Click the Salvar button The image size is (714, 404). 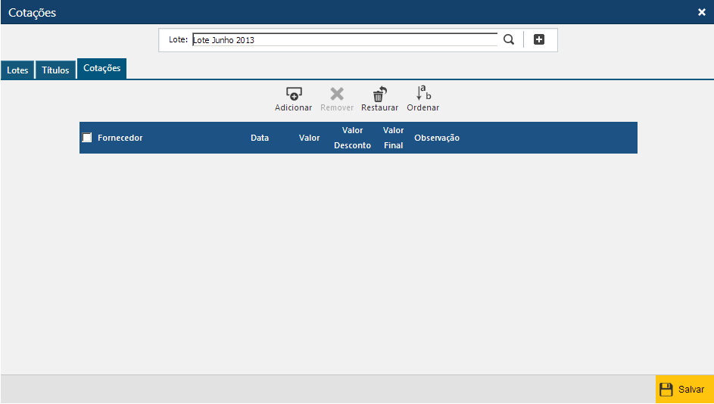point(684,389)
